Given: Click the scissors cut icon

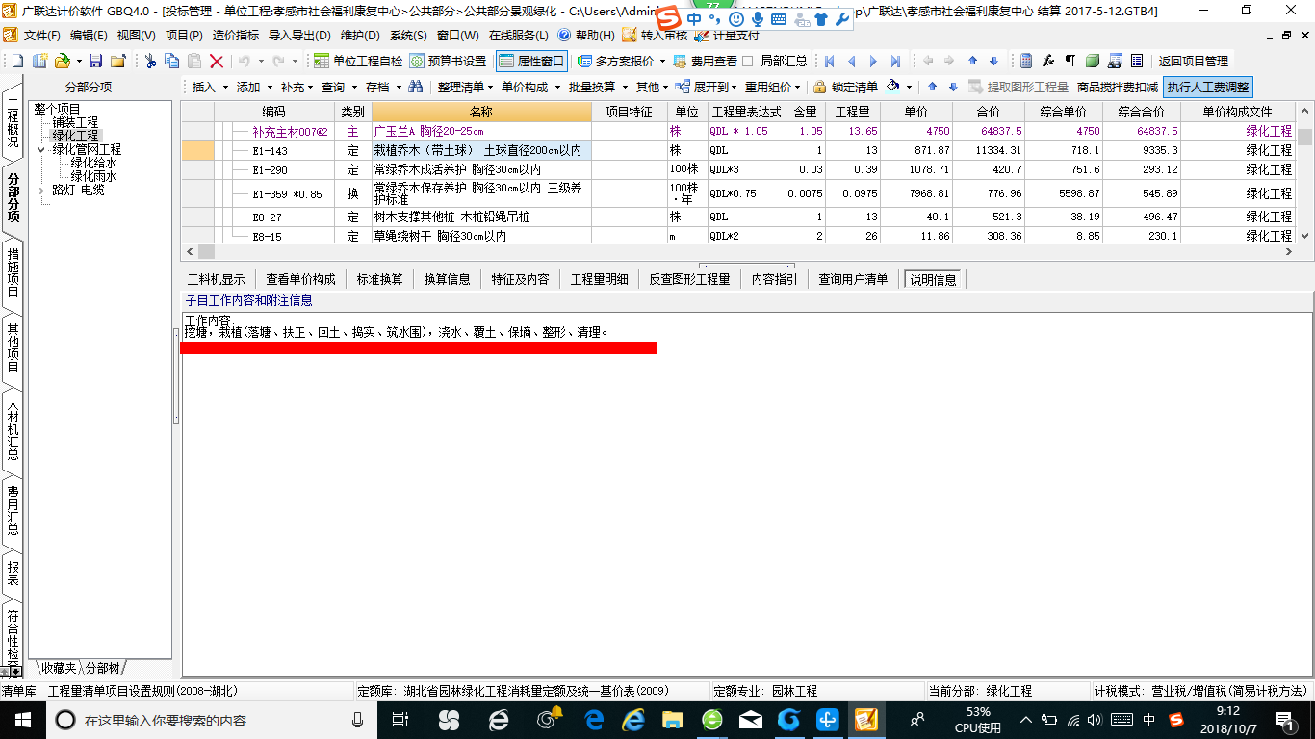Looking at the screenshot, I should coord(150,61).
